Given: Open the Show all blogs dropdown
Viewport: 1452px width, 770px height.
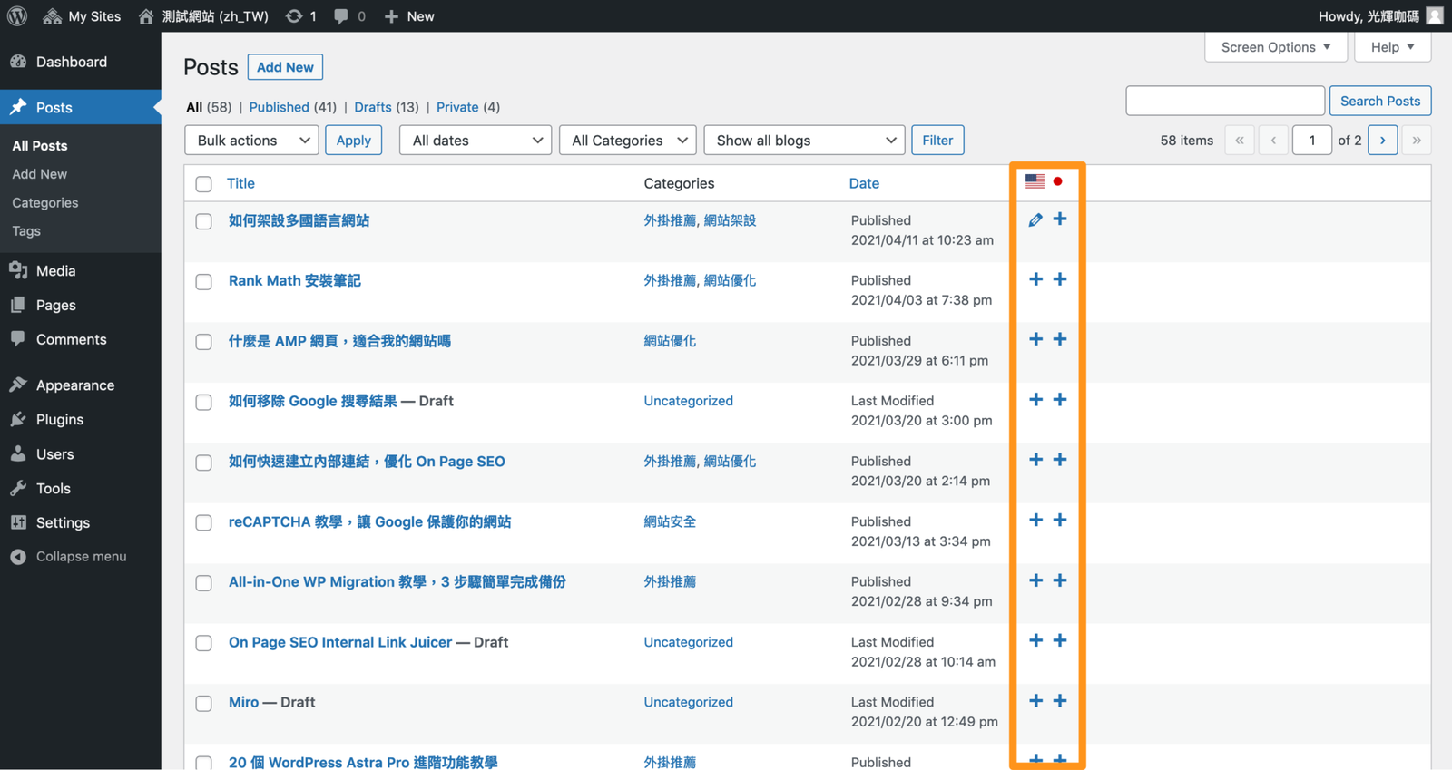Looking at the screenshot, I should click(804, 141).
